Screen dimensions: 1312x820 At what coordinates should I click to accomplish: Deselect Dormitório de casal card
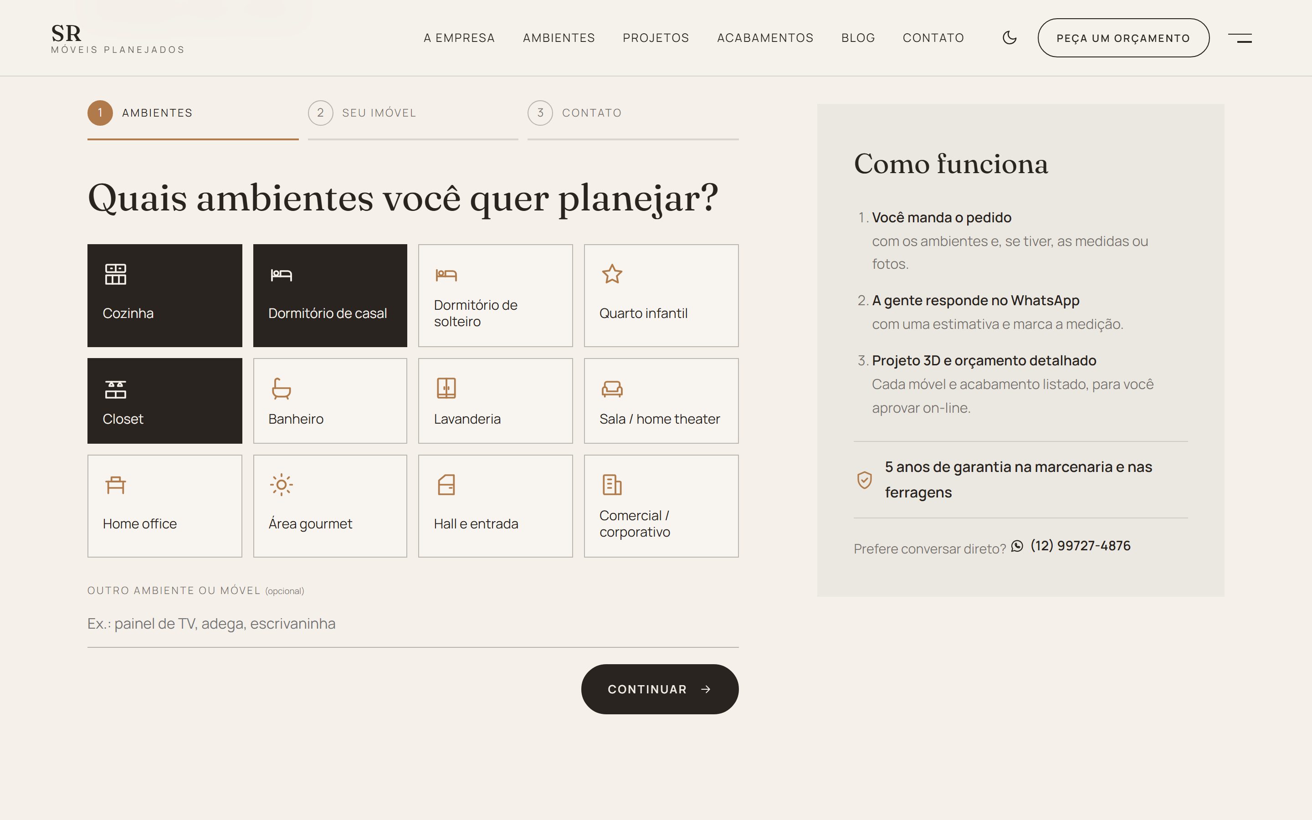click(x=330, y=296)
